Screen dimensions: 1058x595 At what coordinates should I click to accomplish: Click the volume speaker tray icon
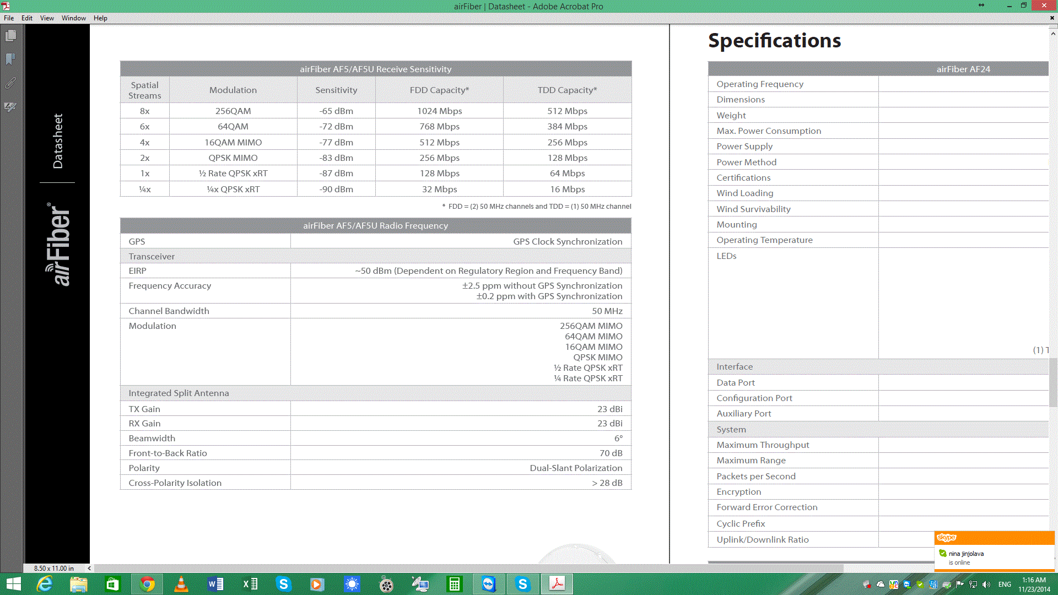pos(986,585)
